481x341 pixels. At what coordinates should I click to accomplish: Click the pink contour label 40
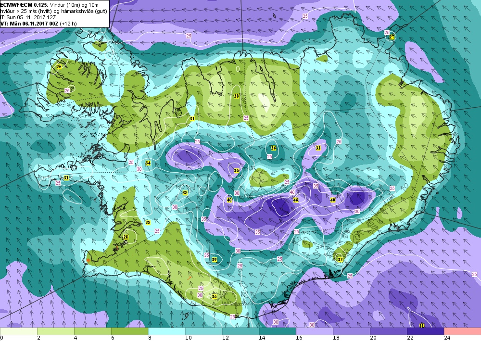coord(292,192)
